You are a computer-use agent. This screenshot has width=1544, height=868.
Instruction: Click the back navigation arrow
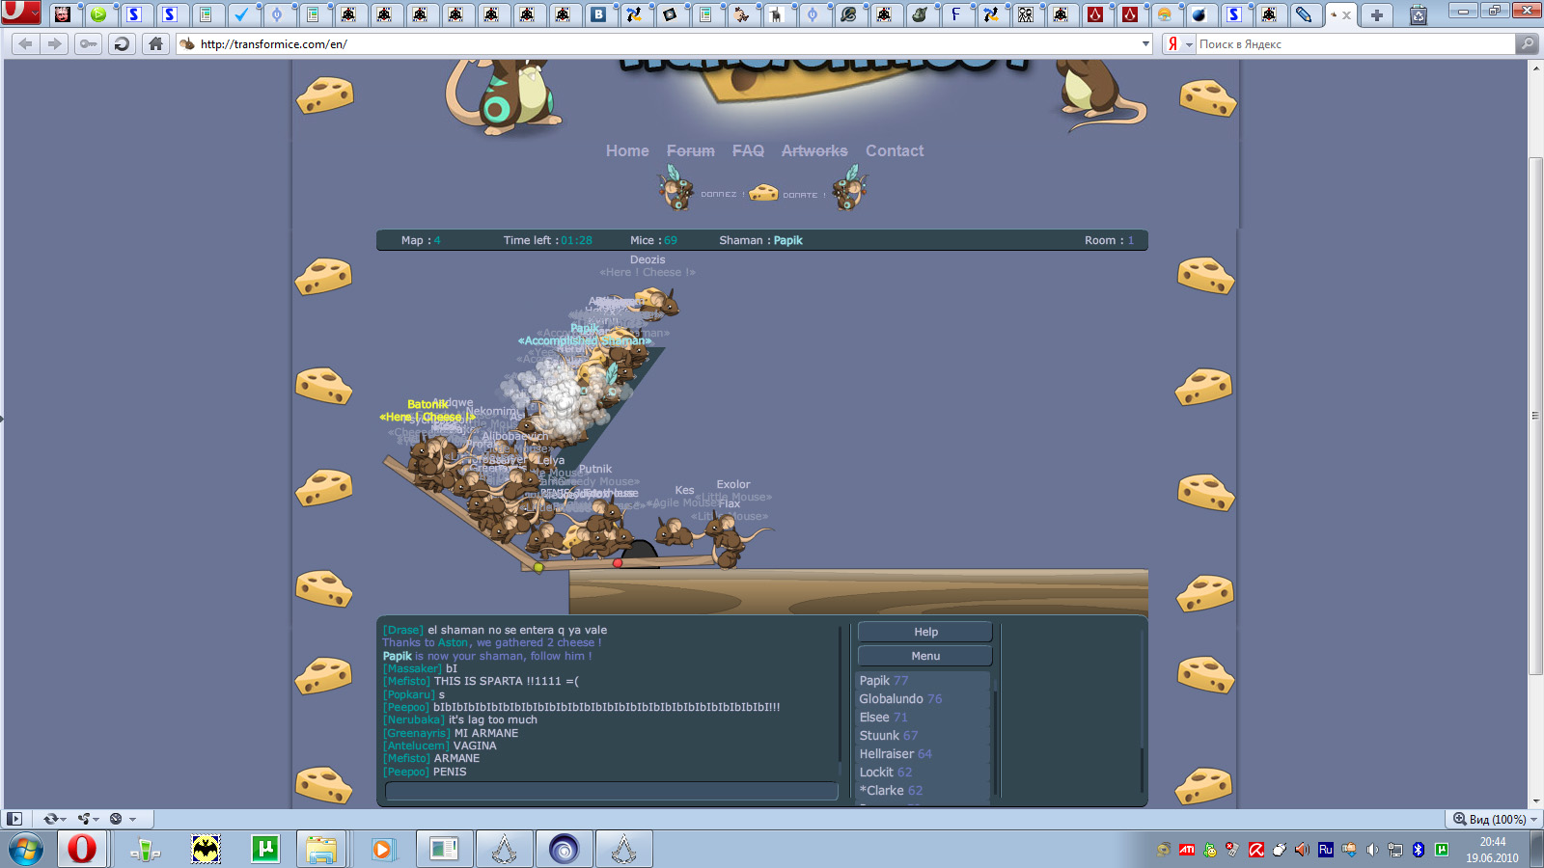click(x=26, y=44)
